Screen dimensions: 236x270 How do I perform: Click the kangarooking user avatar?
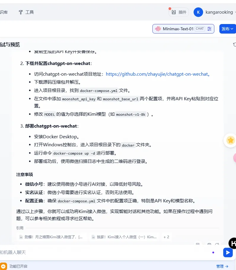click(198, 12)
